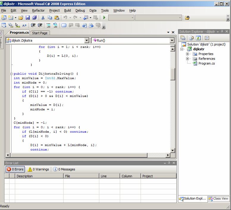Select Program.cs in Solution Explorer
231x210 pixels.
tap(207, 63)
